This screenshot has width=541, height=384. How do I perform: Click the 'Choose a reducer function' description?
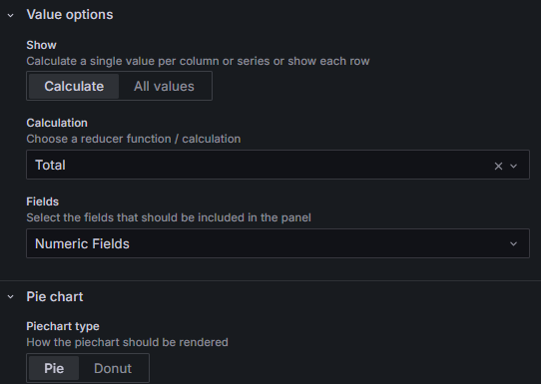tap(134, 139)
